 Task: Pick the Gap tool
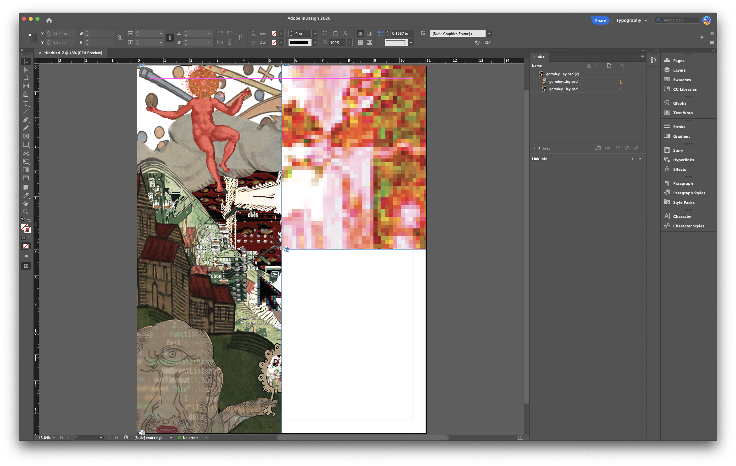point(26,86)
